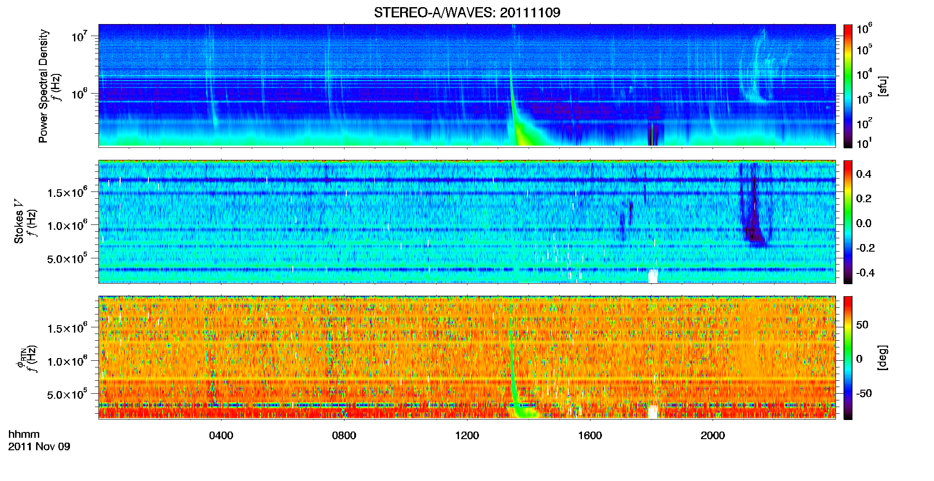Click the 5.0×10^5 tick in Stokes V panel
The height and width of the screenshot is (481, 934).
(x=67, y=258)
